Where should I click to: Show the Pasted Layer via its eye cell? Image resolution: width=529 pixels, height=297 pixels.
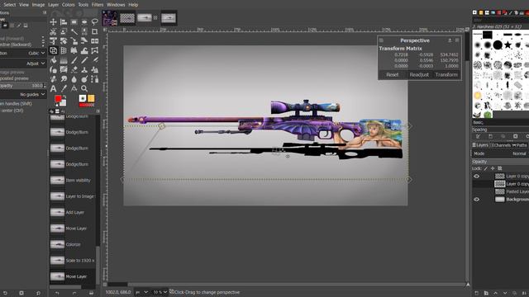(x=476, y=191)
